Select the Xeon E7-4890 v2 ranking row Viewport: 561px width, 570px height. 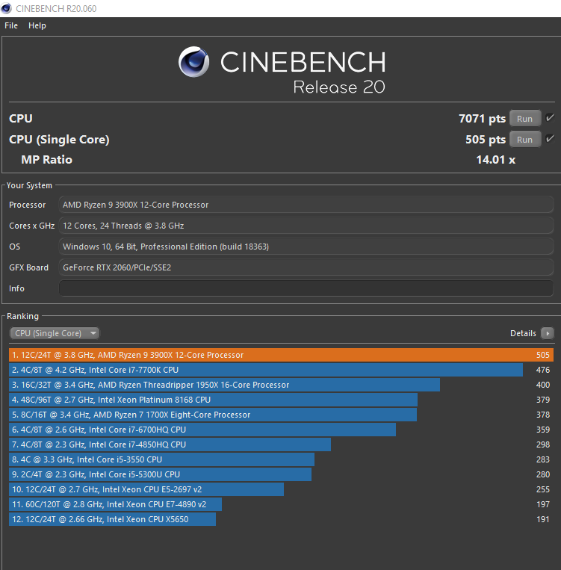click(x=281, y=504)
